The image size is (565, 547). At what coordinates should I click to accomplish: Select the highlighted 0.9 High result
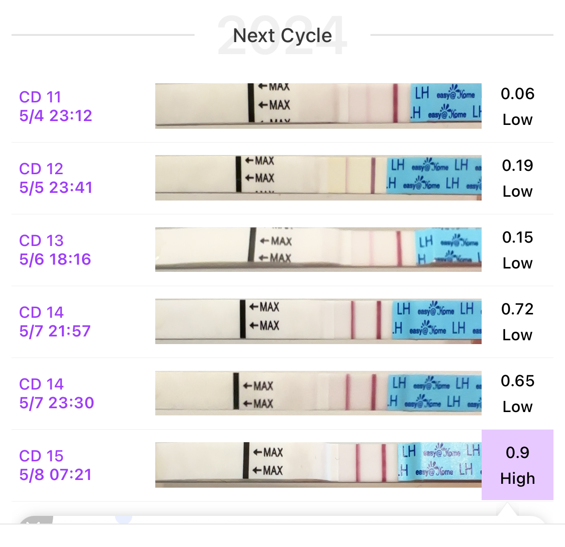coord(517,465)
